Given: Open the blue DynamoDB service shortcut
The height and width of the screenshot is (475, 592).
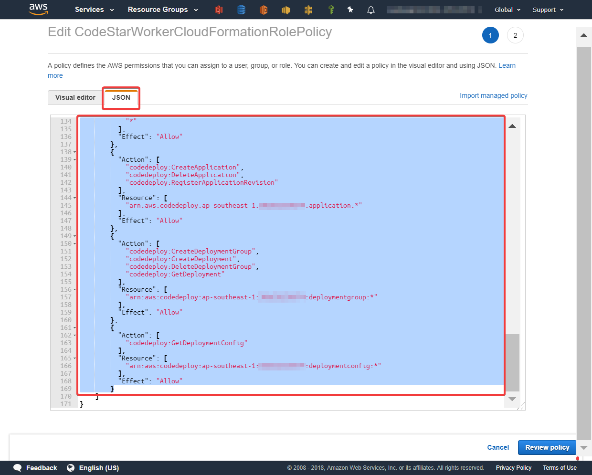Looking at the screenshot, I should pyautogui.click(x=241, y=10).
